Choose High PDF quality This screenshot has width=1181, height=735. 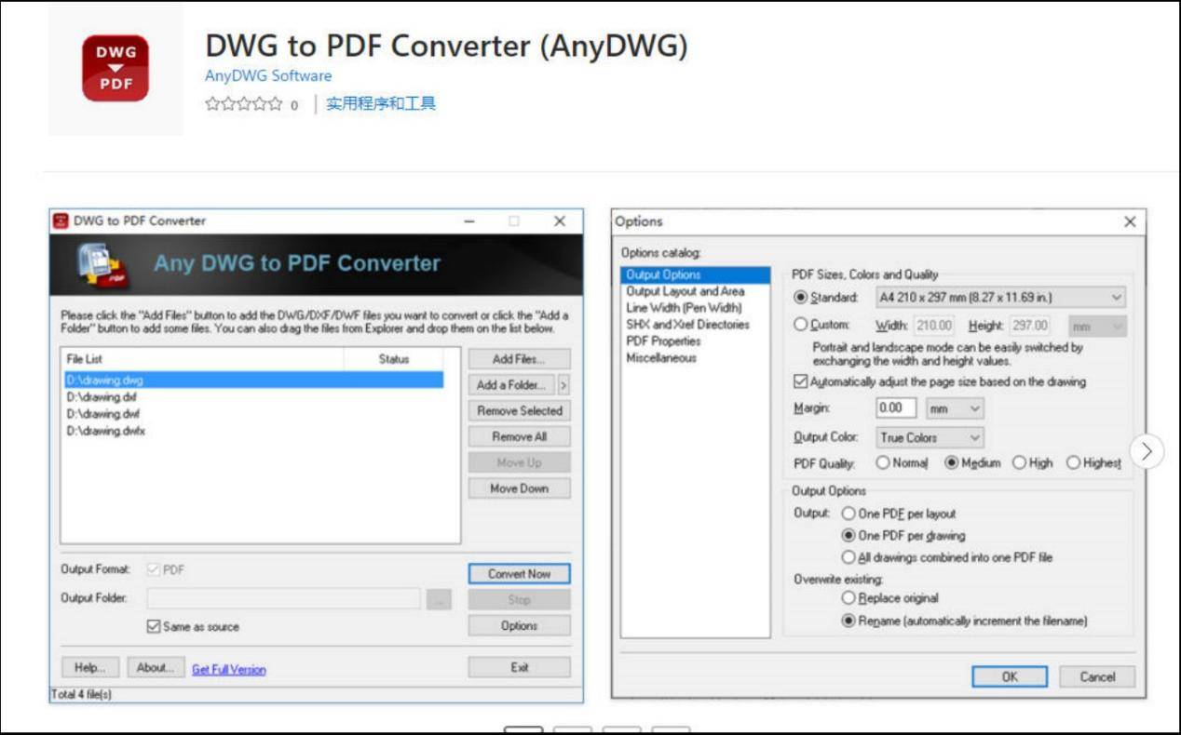coord(1019,462)
